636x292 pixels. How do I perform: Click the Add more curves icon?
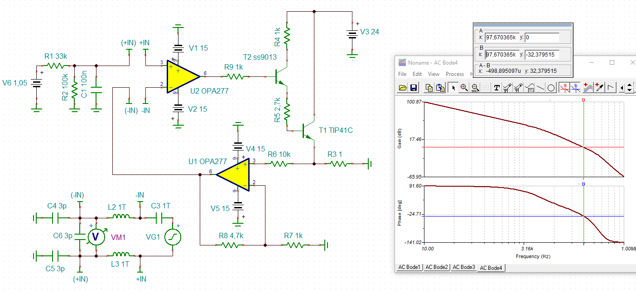588,88
